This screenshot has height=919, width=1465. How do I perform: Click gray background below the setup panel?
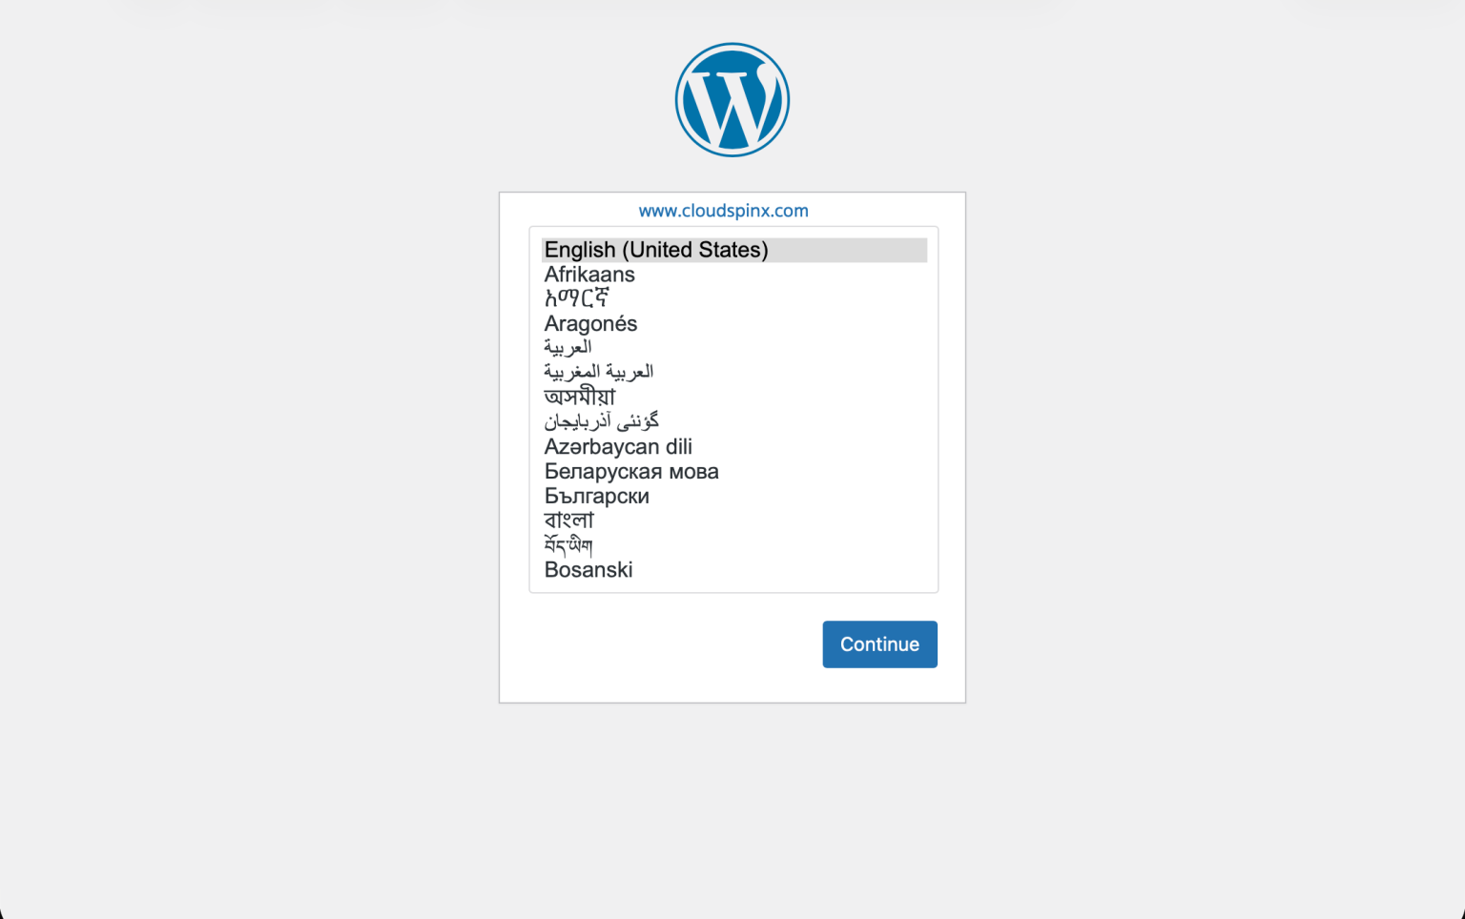(732, 810)
